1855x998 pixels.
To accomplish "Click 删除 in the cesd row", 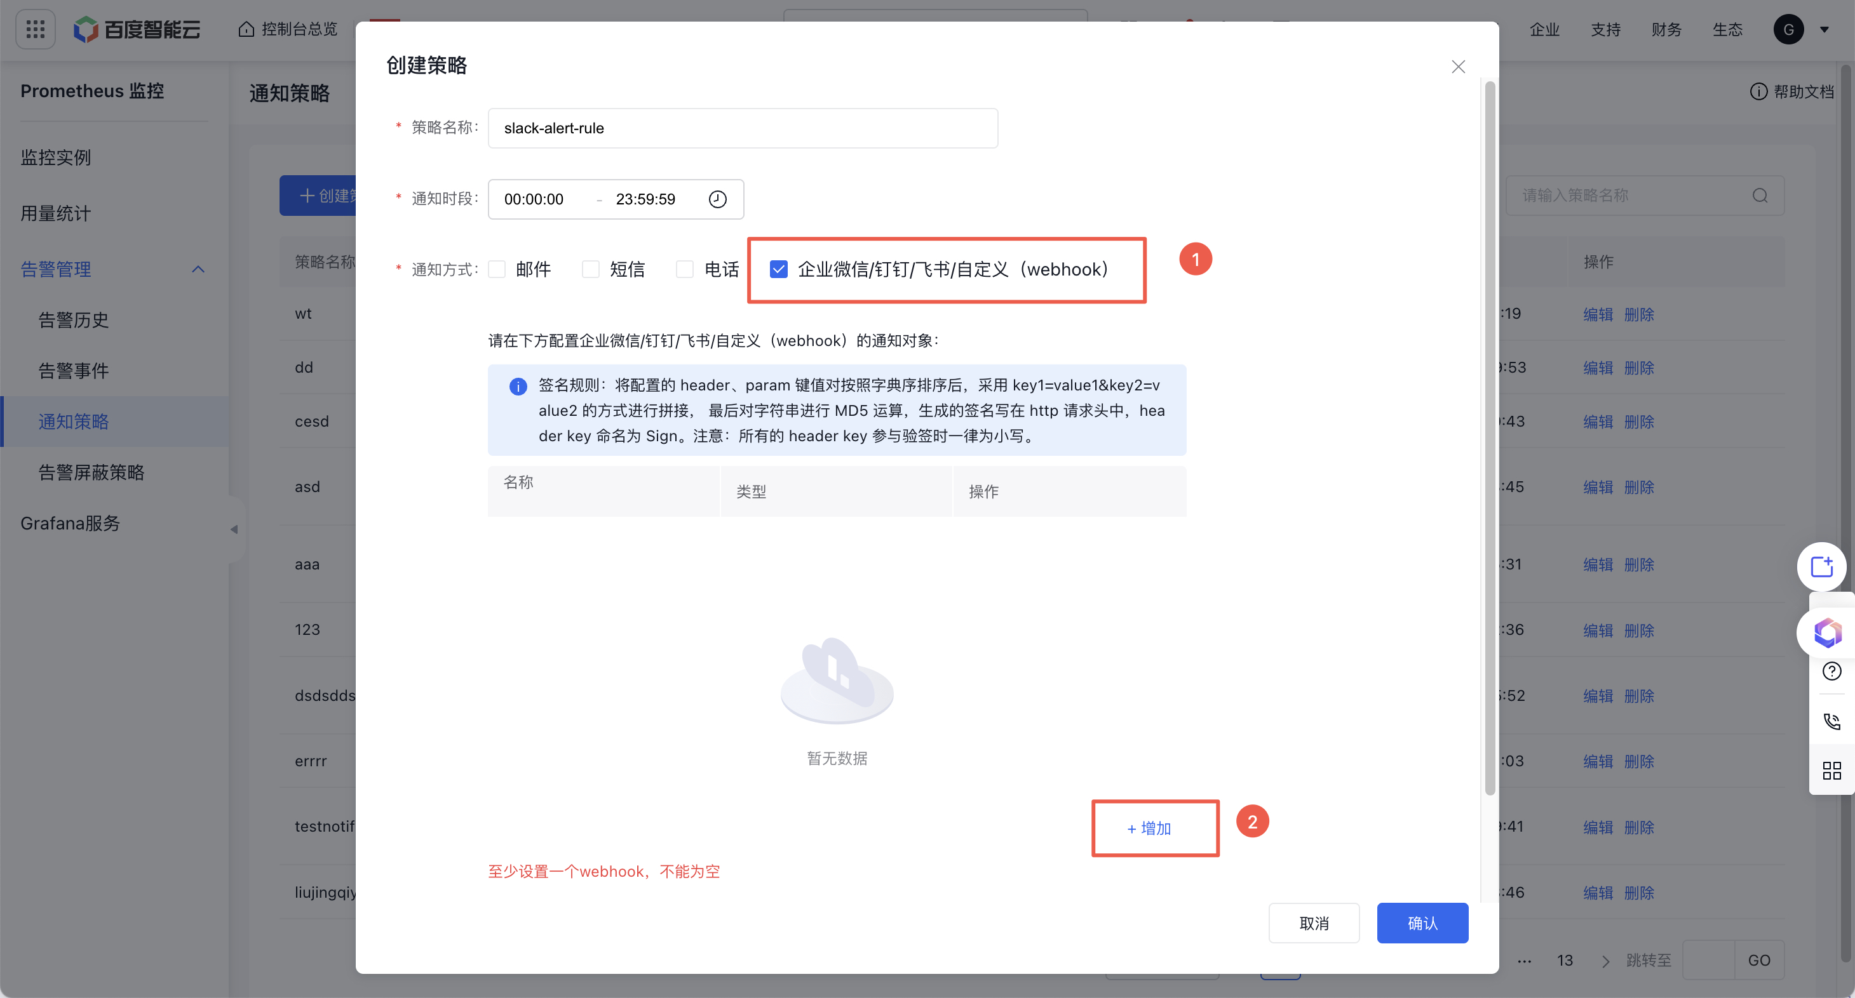I will pos(1639,422).
